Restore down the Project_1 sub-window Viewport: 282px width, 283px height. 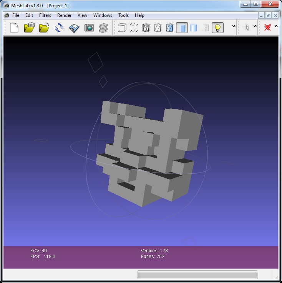(269, 16)
